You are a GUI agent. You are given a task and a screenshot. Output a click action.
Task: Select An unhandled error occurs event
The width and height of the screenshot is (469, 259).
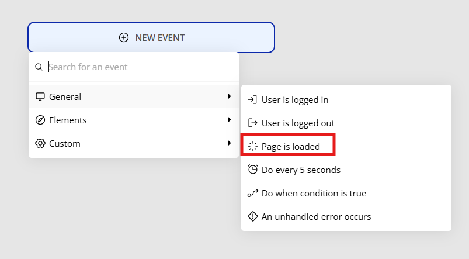tap(346, 216)
